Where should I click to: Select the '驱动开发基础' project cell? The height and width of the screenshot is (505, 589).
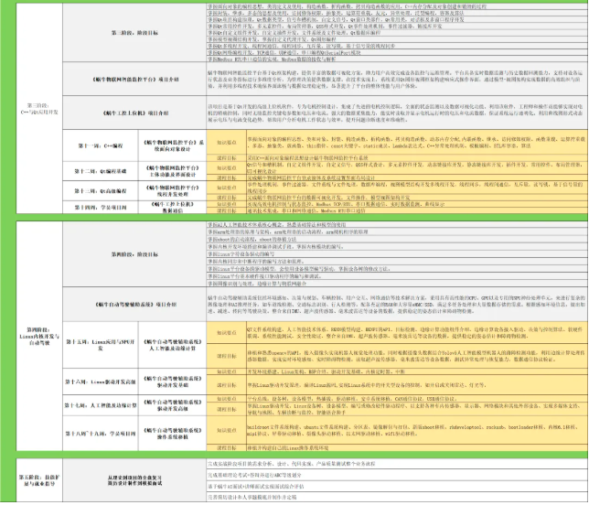[173, 381]
